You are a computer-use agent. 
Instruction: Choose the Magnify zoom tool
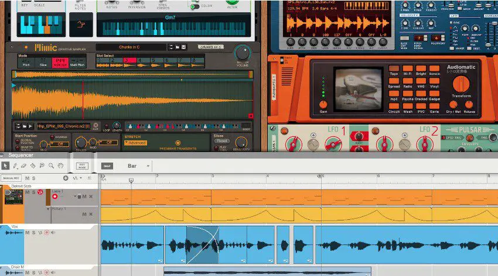pyautogui.click(x=52, y=166)
